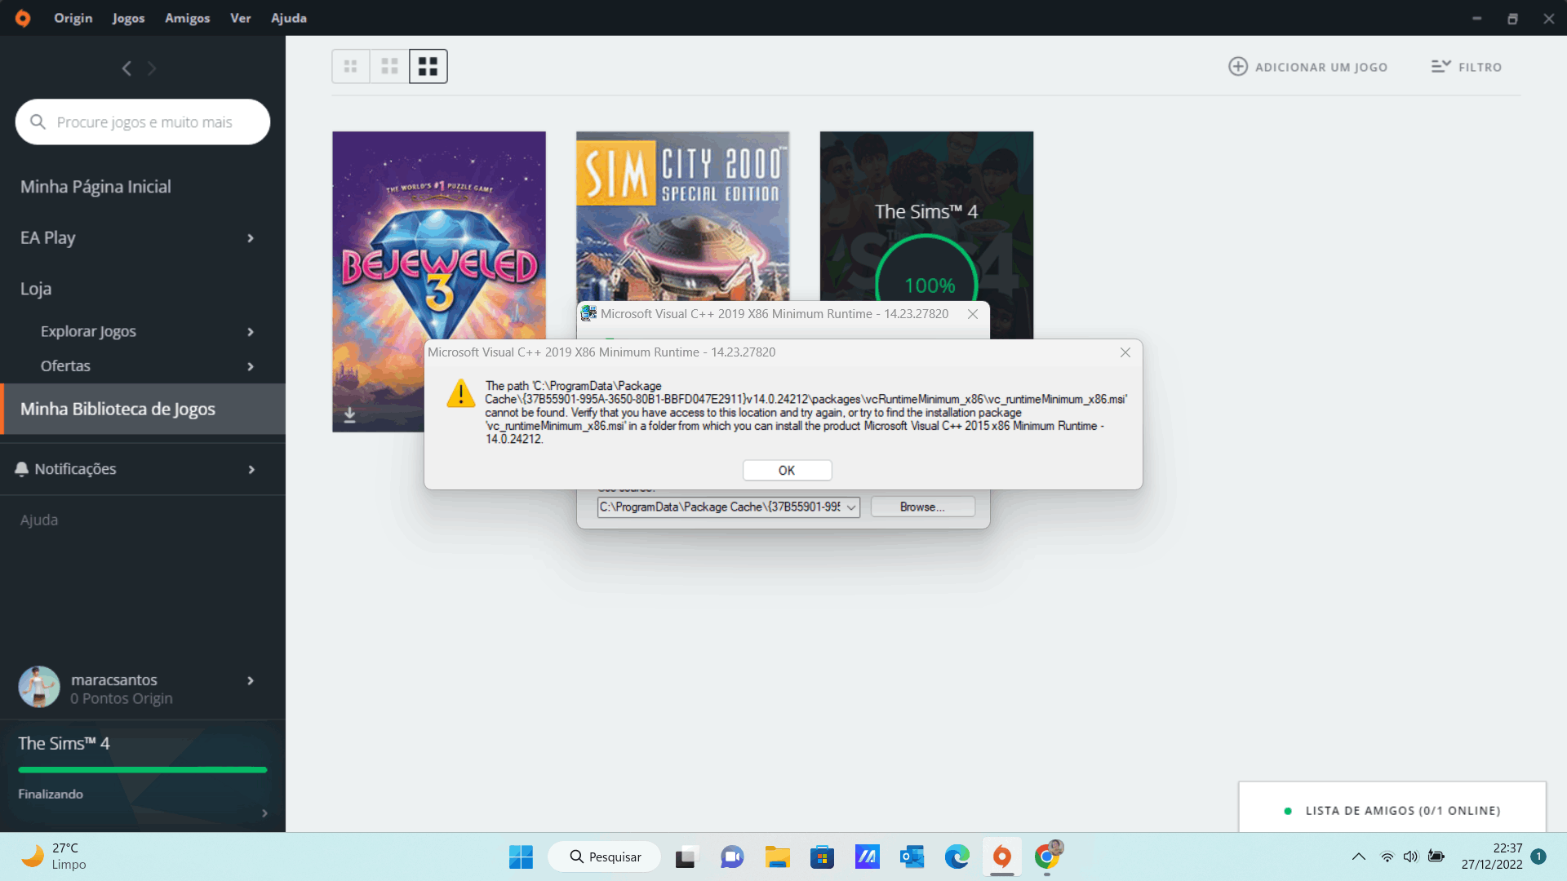The height and width of the screenshot is (881, 1567).
Task: Open the Jogos menu
Action: click(128, 18)
